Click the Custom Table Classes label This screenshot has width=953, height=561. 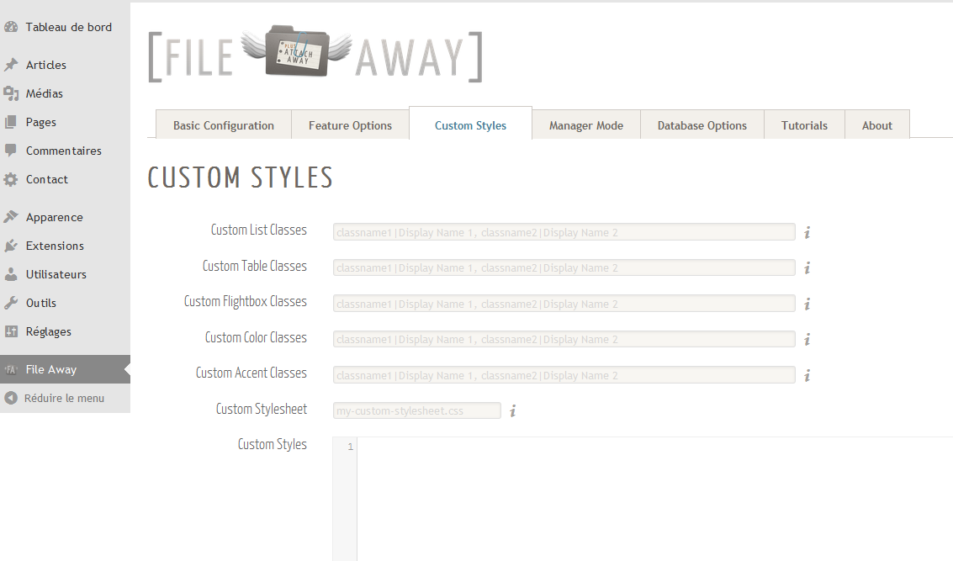255,266
